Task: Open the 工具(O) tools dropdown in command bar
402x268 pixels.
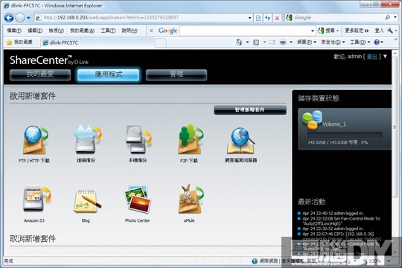Action: tap(360, 42)
